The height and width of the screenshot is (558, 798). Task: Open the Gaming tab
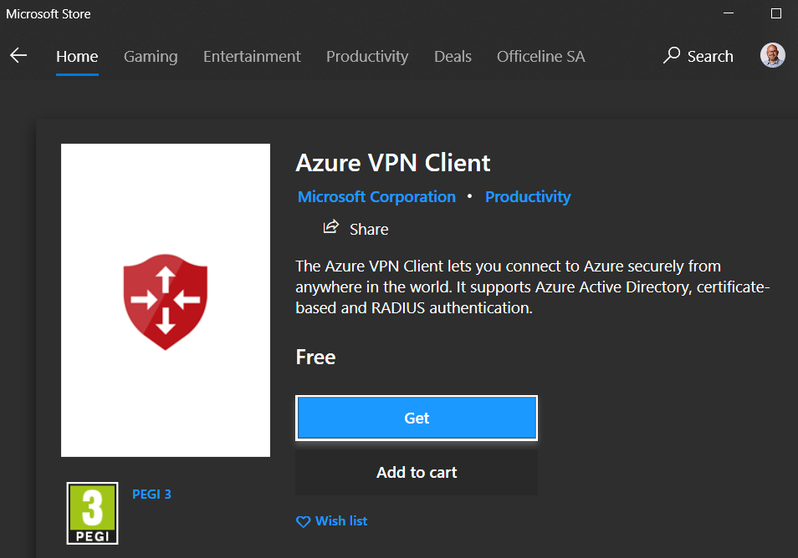151,57
